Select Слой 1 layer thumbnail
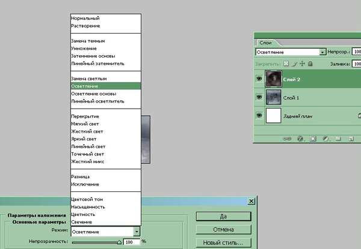 tap(274, 97)
